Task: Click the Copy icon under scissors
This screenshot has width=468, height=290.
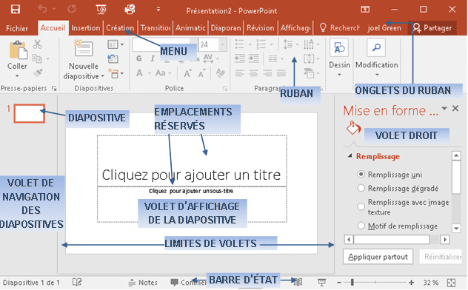Action: (37, 58)
